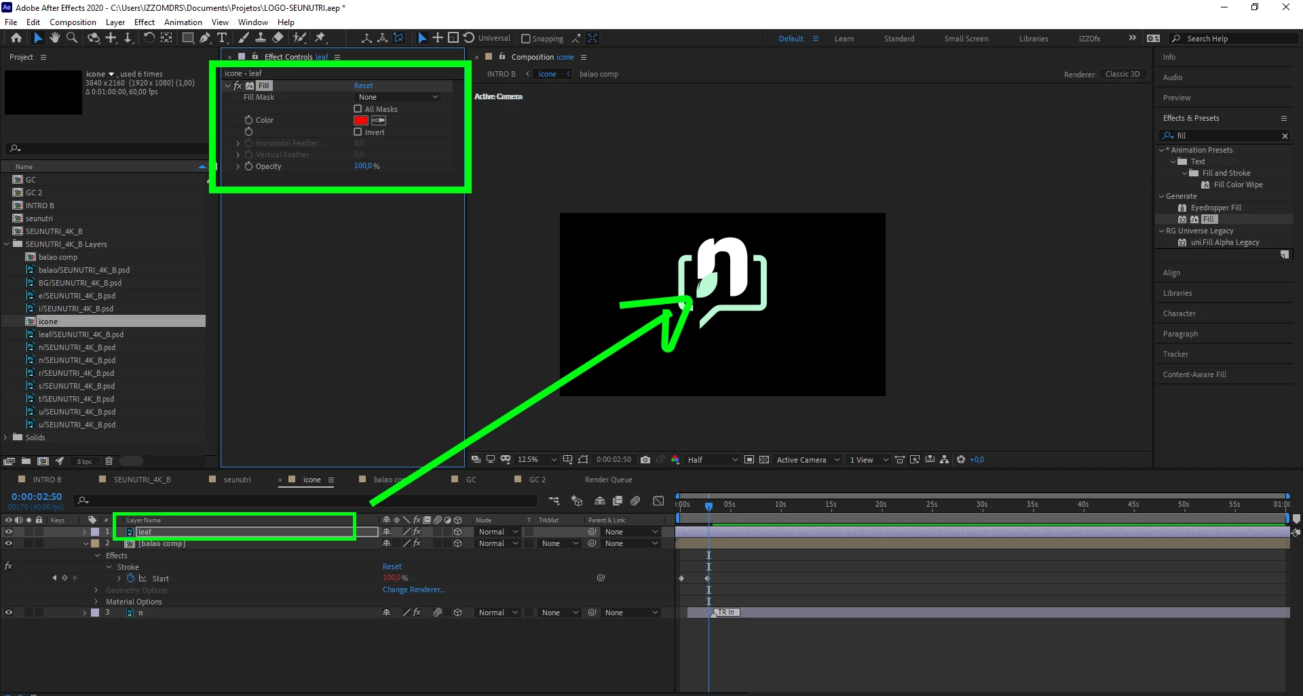Open the 1 View layout dropdown
The width and height of the screenshot is (1303, 696).
click(x=869, y=459)
